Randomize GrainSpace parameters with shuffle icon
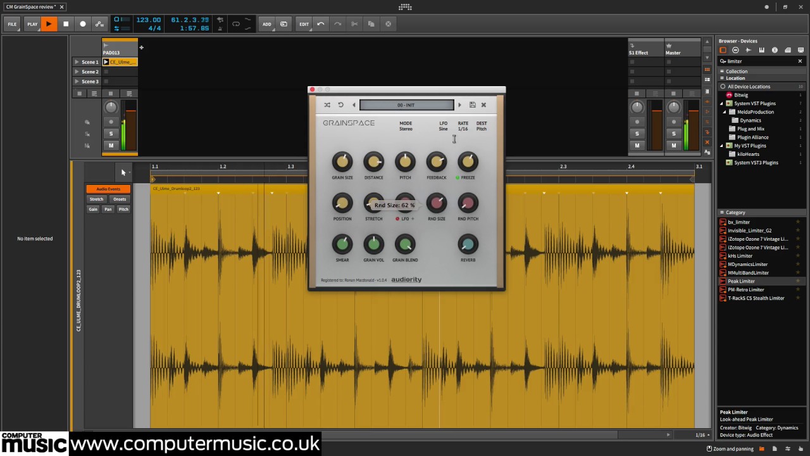810x456 pixels. coord(327,105)
